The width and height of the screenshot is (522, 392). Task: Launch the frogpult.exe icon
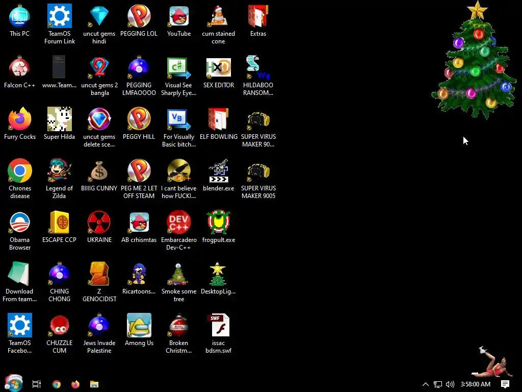click(x=218, y=227)
